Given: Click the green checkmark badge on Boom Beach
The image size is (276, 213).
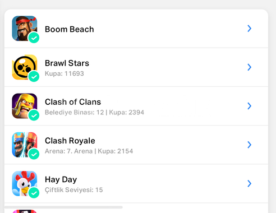Looking at the screenshot, I should [34, 38].
